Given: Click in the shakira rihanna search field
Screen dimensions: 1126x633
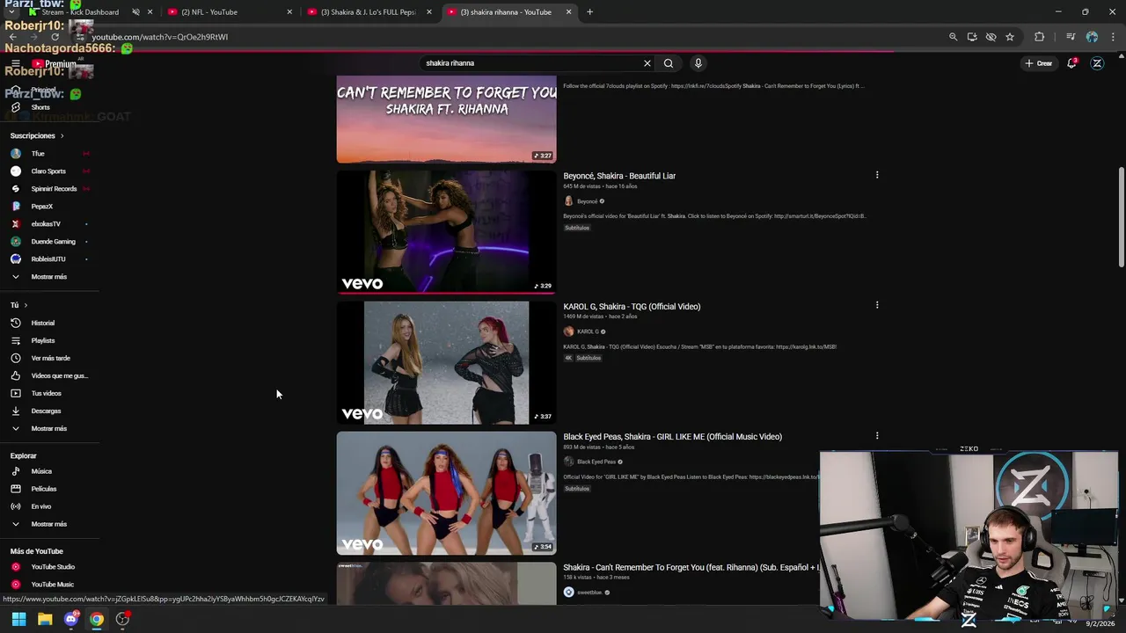Looking at the screenshot, I should [x=531, y=63].
